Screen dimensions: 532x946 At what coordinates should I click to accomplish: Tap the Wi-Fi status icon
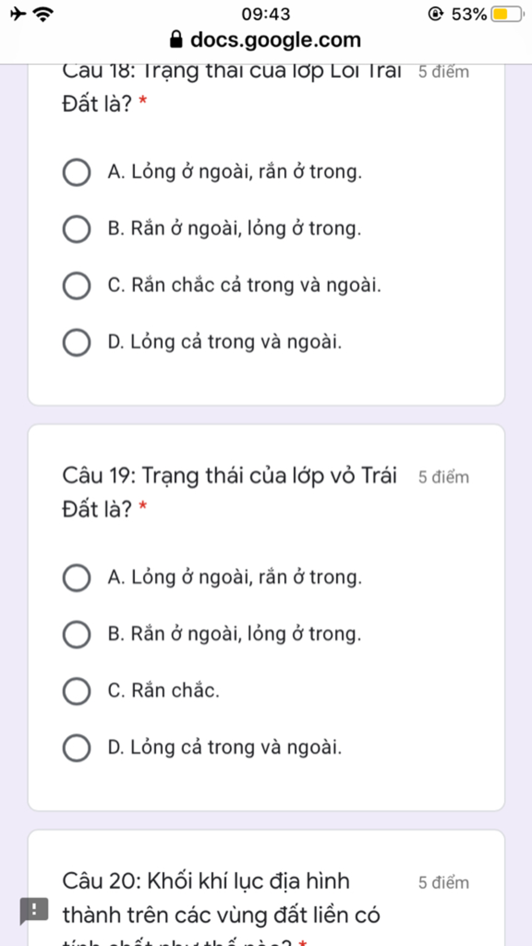tap(43, 14)
